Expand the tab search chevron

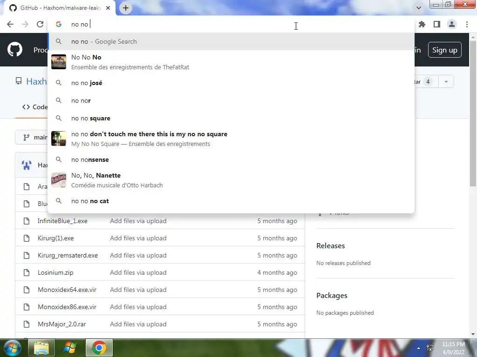[419, 8]
